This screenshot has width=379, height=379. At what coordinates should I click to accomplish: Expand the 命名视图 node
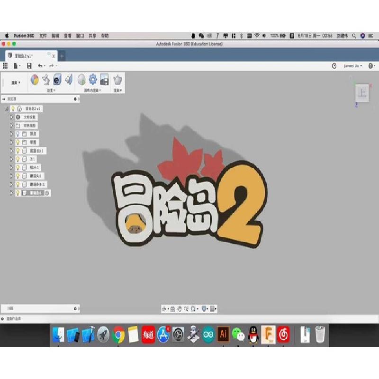coord(11,126)
